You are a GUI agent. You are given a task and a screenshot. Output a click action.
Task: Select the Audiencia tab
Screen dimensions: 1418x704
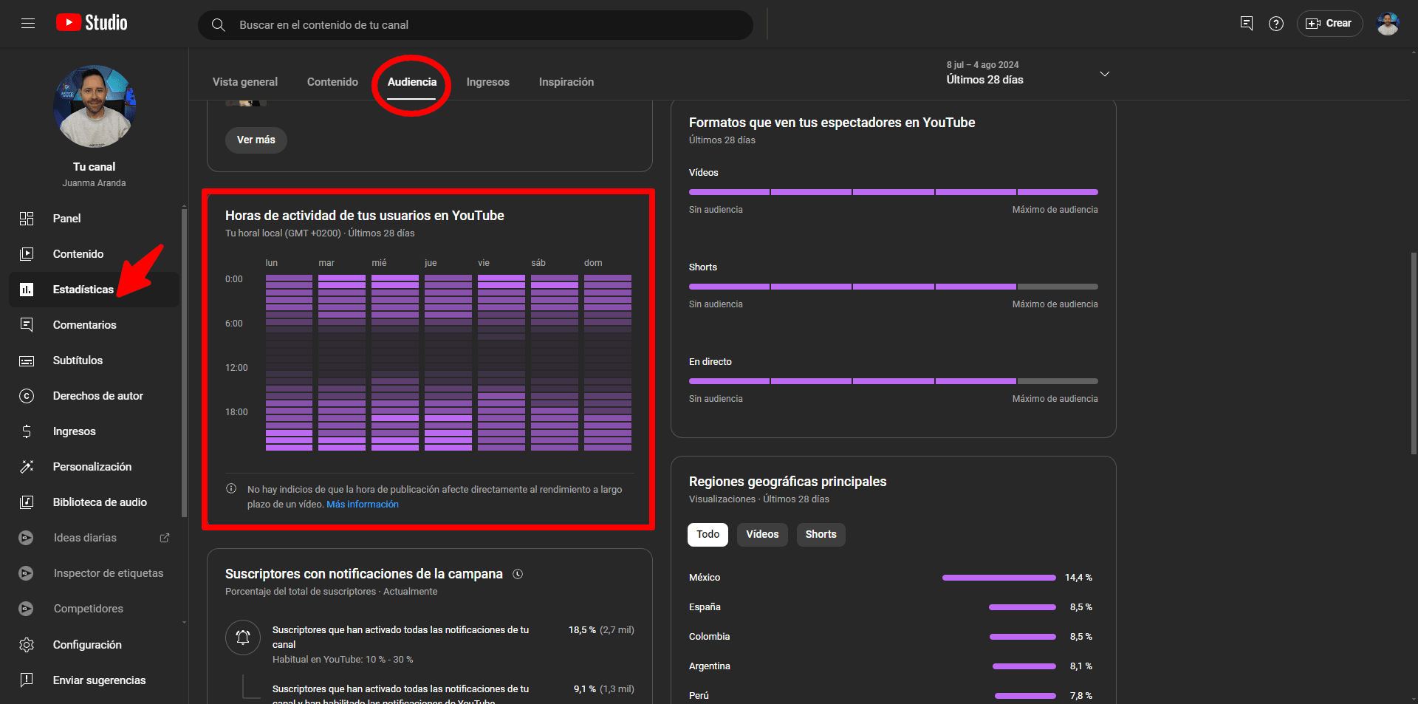412,82
